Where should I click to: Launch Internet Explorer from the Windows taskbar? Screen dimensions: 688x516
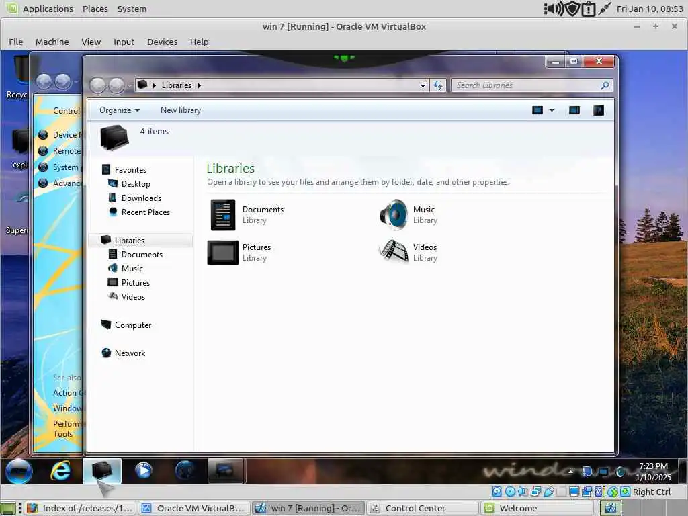pyautogui.click(x=60, y=471)
